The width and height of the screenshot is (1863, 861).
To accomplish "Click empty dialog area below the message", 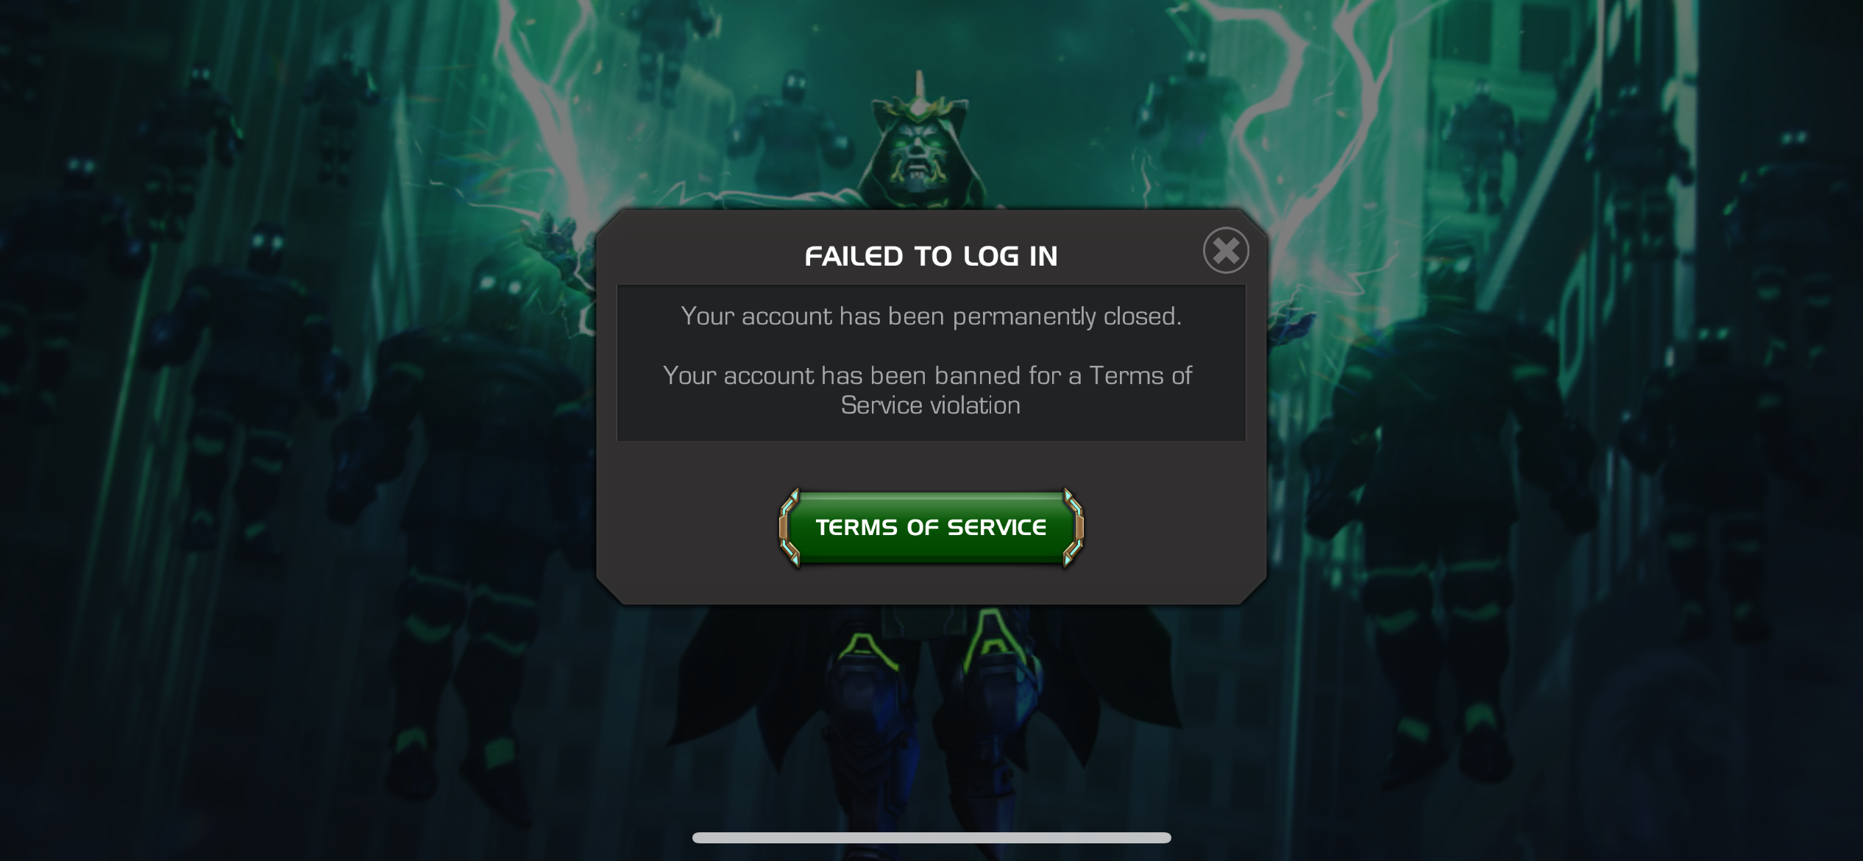I will point(931,464).
